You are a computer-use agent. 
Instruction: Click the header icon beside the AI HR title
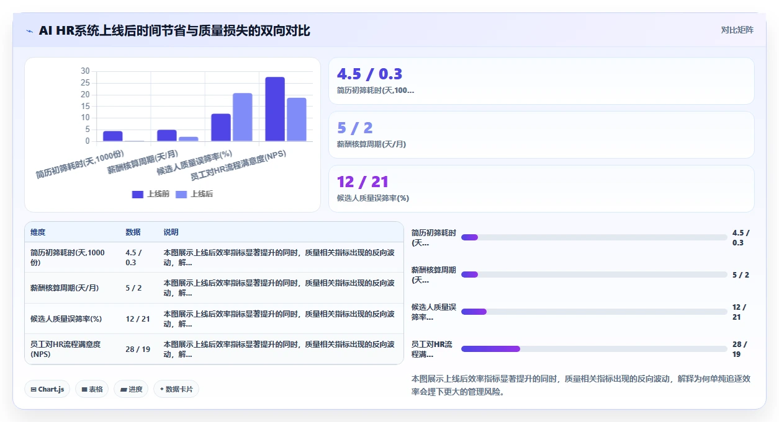(x=30, y=30)
